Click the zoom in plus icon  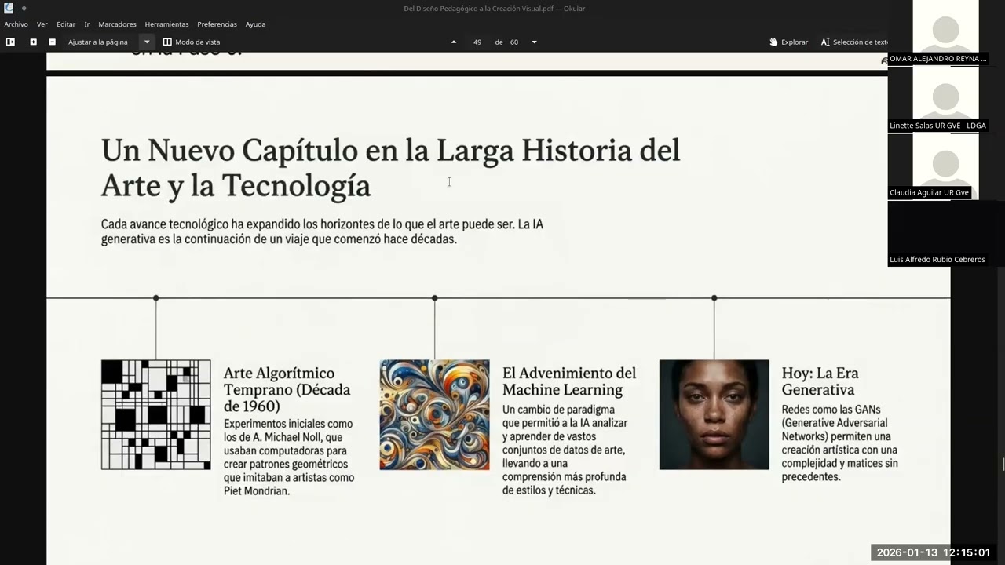pos(33,42)
